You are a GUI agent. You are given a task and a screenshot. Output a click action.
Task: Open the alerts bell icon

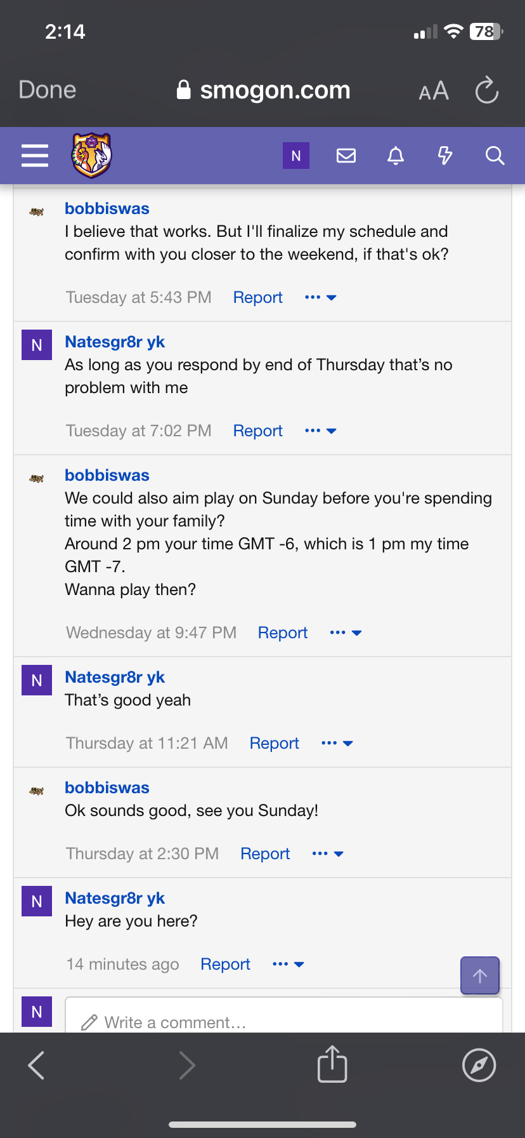click(x=396, y=156)
